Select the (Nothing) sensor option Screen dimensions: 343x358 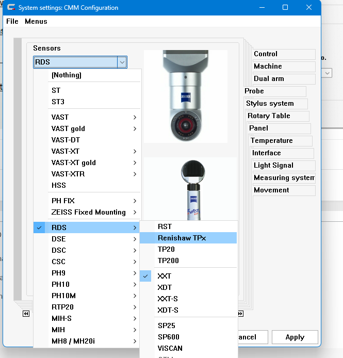(67, 75)
